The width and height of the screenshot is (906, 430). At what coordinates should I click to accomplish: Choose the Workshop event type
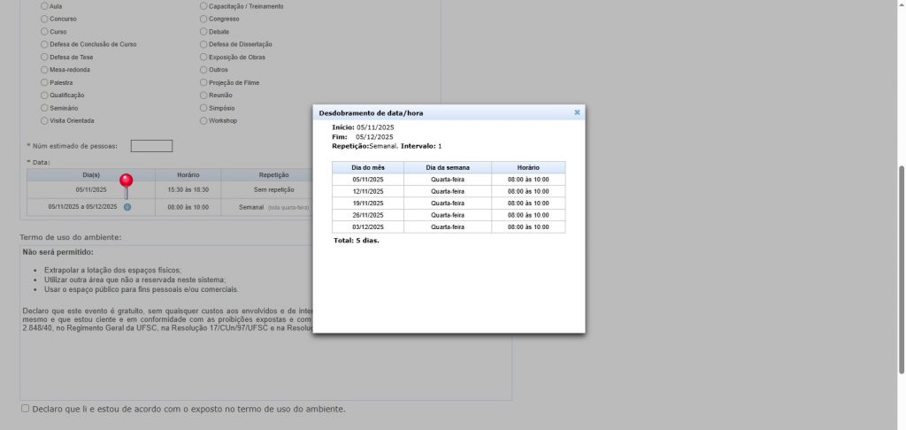(204, 120)
